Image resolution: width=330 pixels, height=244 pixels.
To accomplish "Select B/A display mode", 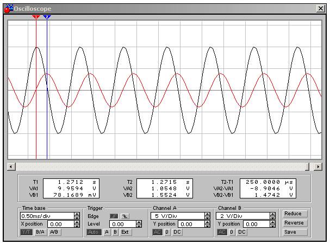I will pos(40,232).
